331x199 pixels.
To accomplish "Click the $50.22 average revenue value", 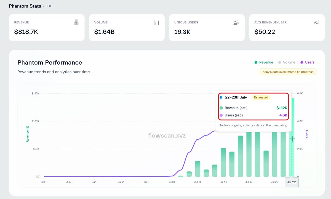I will coord(265,32).
